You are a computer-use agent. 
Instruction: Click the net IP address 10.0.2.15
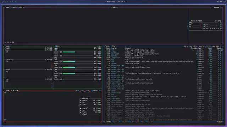(x=14, y=91)
